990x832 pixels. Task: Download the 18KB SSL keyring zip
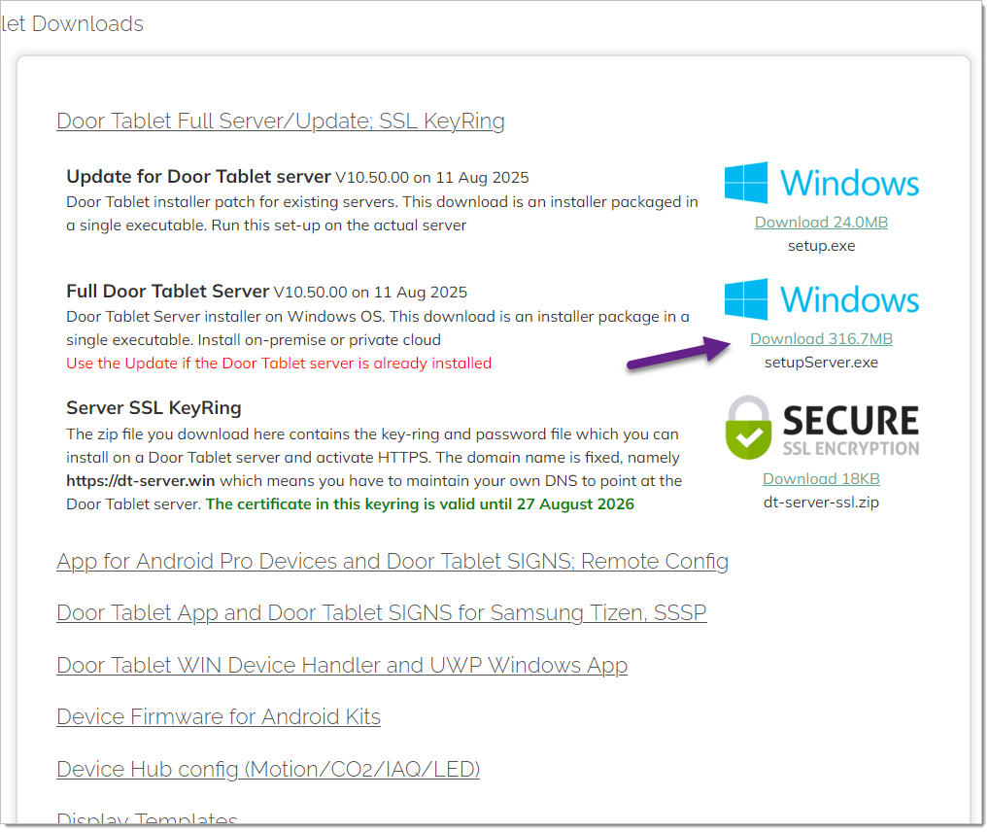(x=821, y=478)
